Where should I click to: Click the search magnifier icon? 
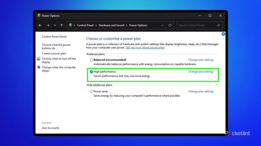218,25
